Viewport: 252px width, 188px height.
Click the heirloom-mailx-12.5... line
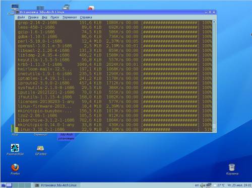114,69
